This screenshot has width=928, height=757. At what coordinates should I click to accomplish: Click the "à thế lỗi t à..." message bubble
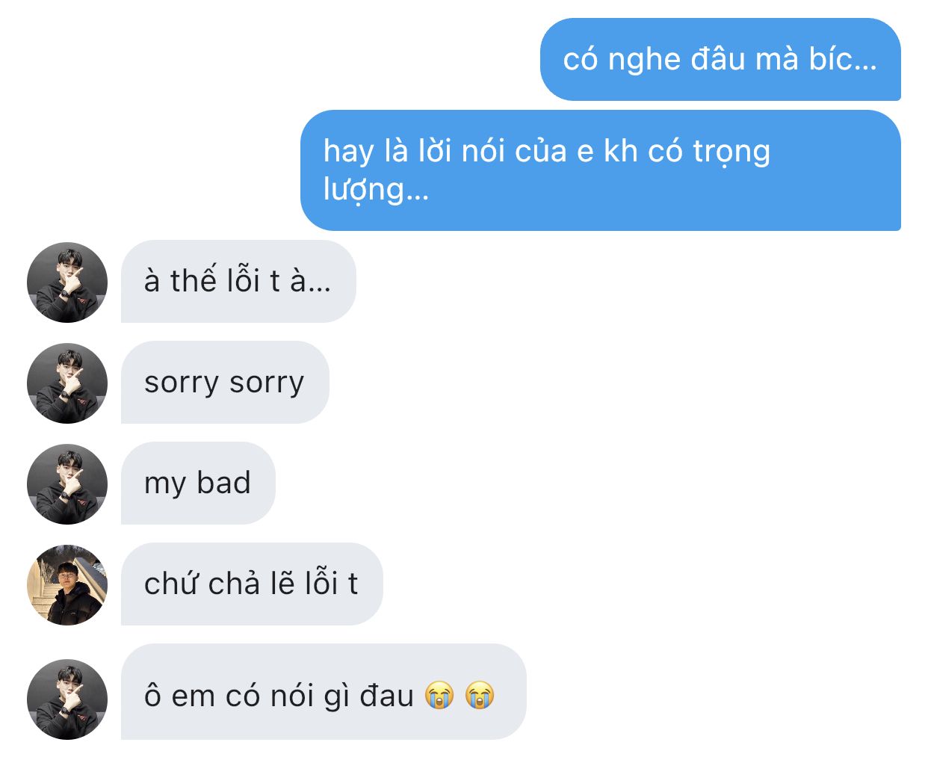click(238, 281)
